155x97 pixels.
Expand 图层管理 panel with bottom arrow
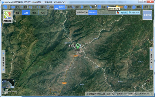point(3,70)
